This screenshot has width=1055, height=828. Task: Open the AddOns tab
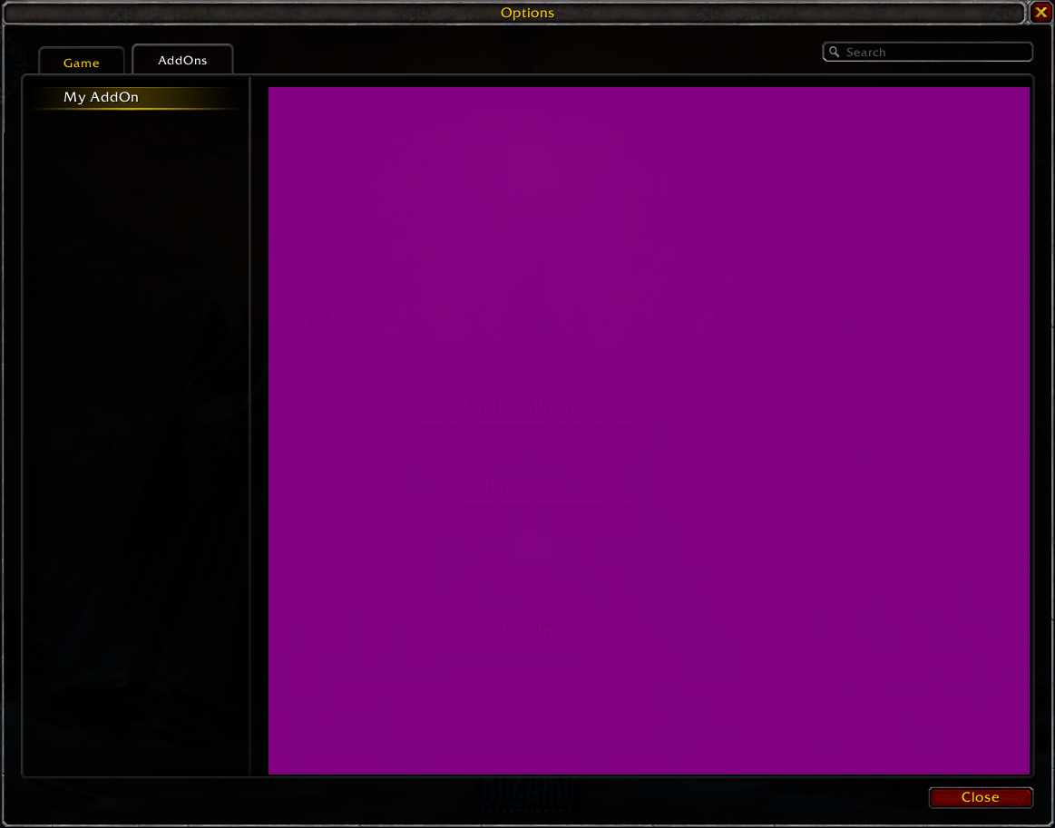[182, 59]
